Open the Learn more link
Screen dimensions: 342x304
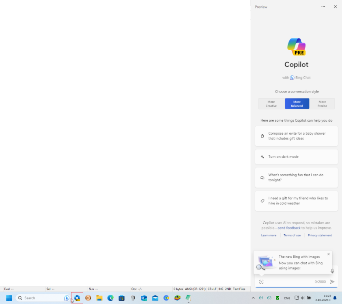coord(269,235)
